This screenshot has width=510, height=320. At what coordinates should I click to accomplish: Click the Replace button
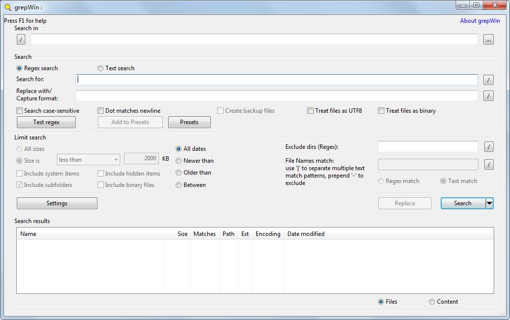click(405, 203)
